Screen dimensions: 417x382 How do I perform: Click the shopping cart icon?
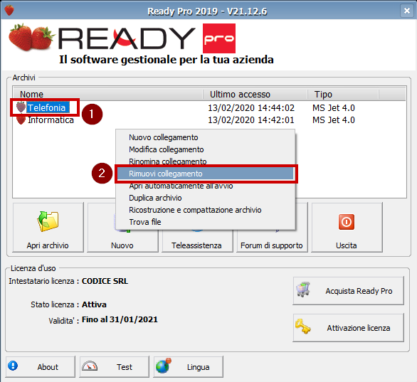pyautogui.click(x=303, y=290)
